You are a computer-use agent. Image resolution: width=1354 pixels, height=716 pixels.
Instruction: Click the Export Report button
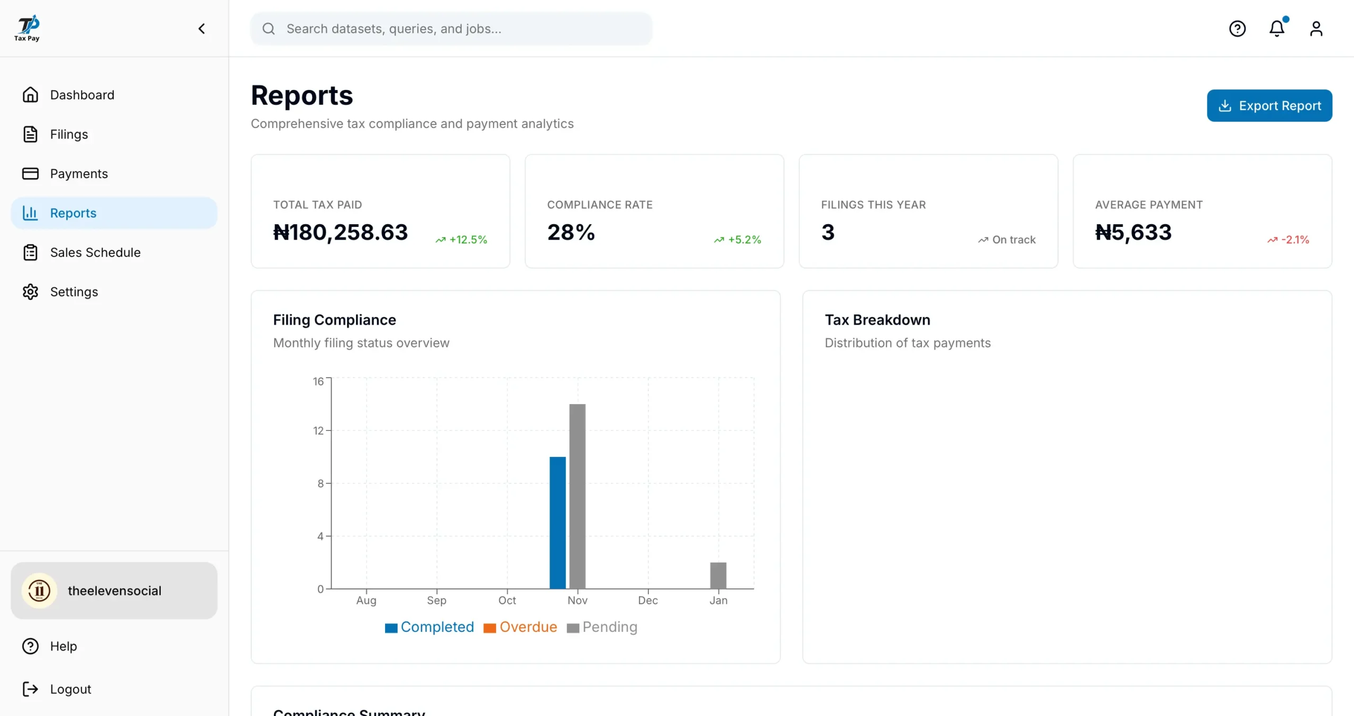click(x=1269, y=106)
